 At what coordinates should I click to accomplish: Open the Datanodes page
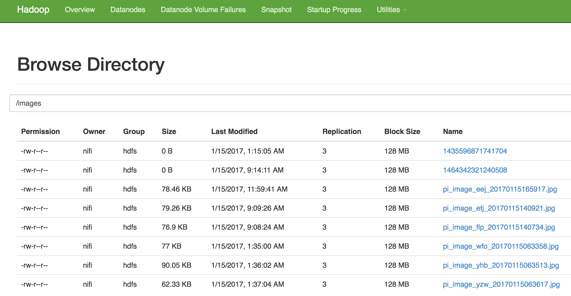click(128, 10)
